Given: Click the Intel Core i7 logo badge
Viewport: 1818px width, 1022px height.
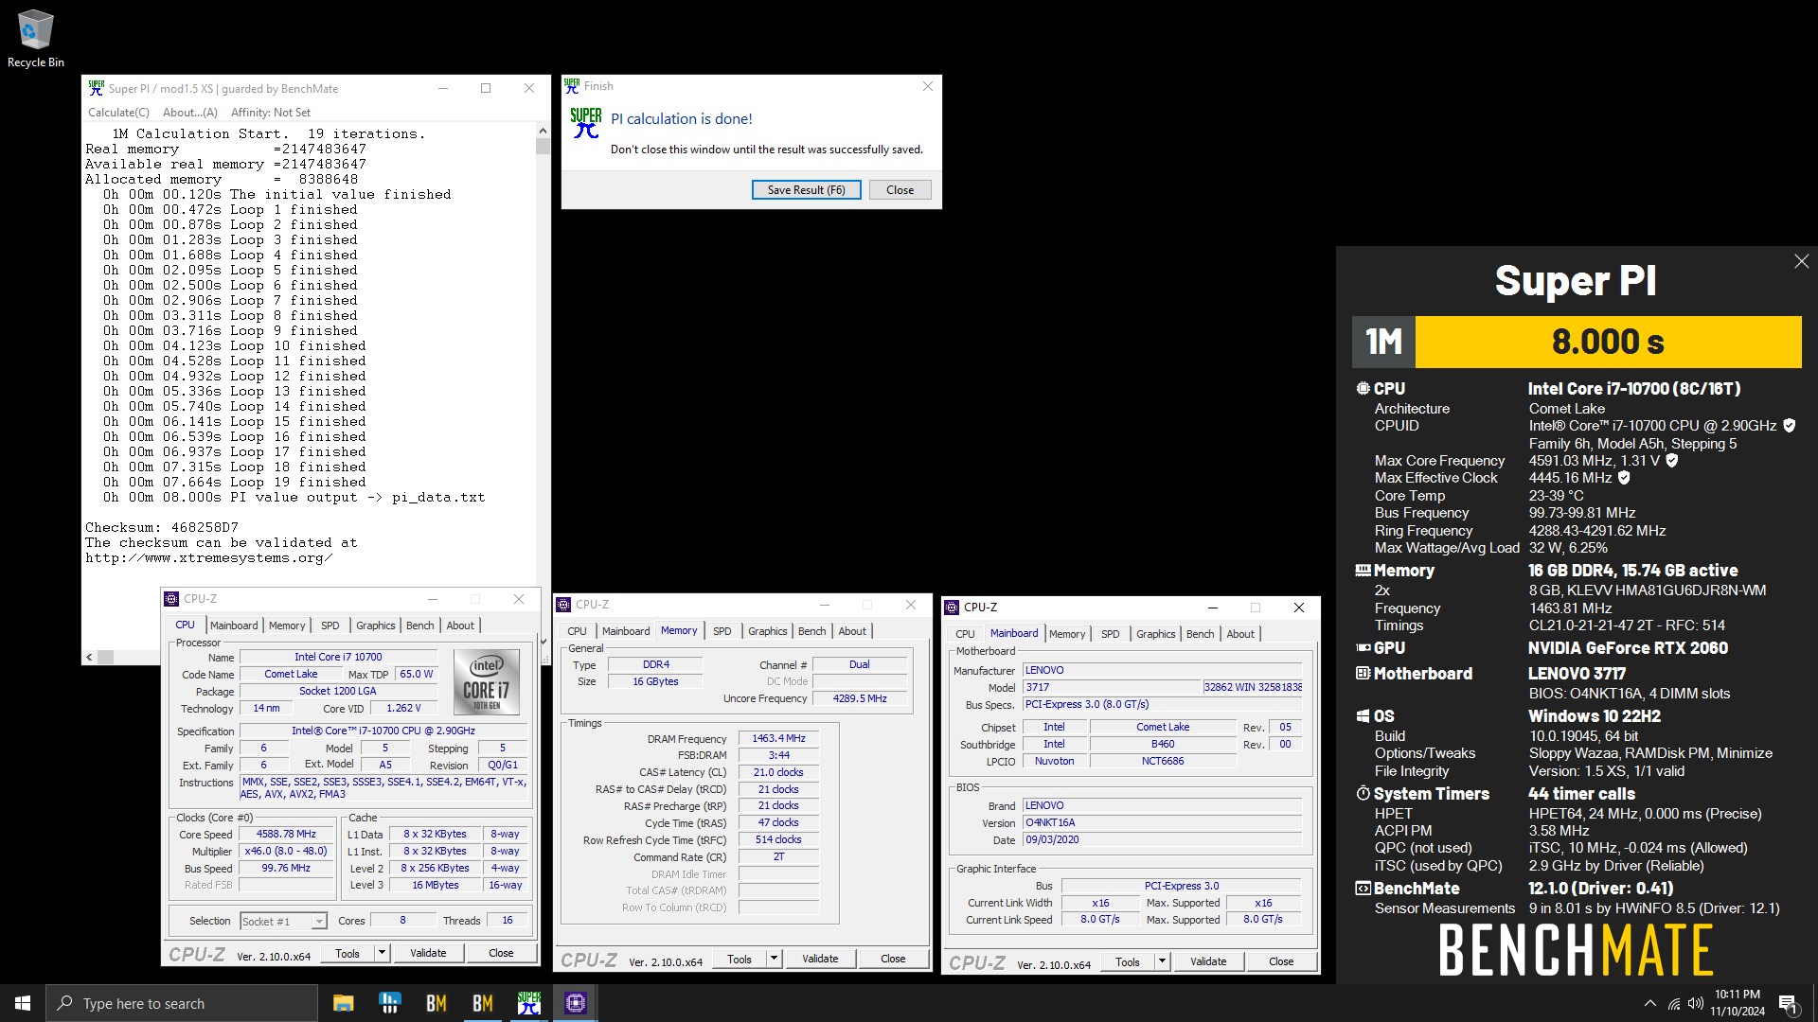Looking at the screenshot, I should tap(487, 681).
